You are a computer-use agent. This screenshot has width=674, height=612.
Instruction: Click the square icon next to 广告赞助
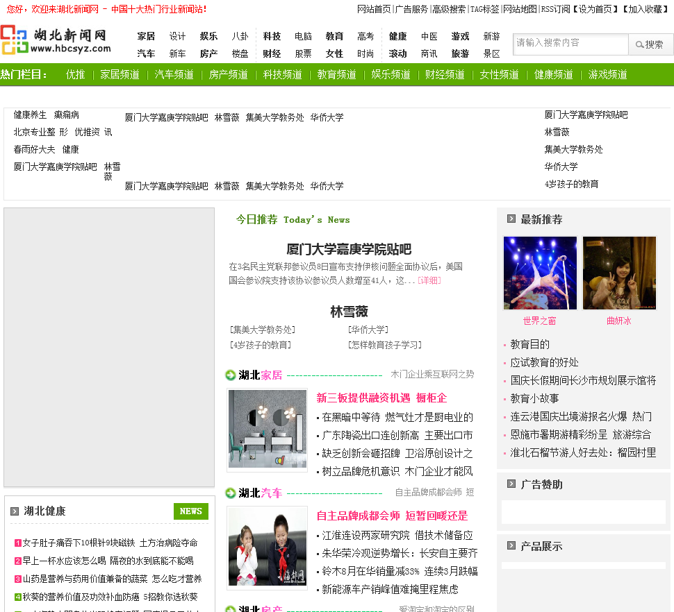click(x=511, y=484)
